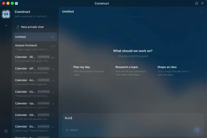
Task: Click the plus icon to add workspace
Action: coord(6,25)
